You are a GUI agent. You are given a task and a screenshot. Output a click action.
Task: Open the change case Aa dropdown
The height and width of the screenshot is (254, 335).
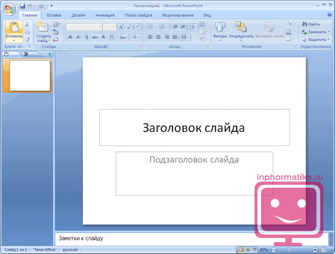124,37
